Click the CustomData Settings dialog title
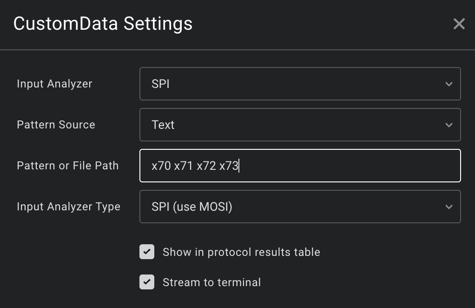 pos(103,23)
